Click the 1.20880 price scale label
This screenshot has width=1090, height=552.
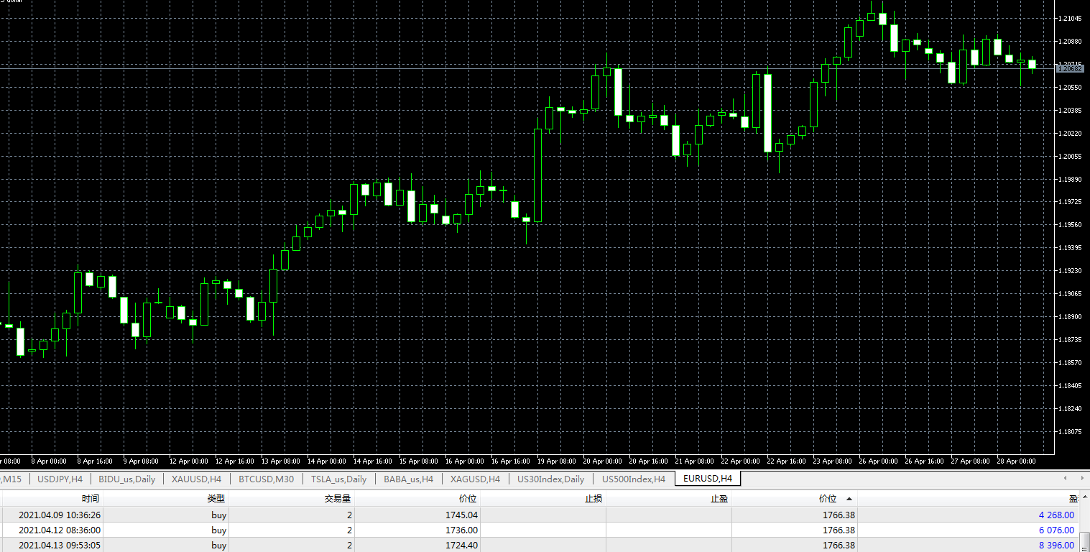(x=1071, y=42)
